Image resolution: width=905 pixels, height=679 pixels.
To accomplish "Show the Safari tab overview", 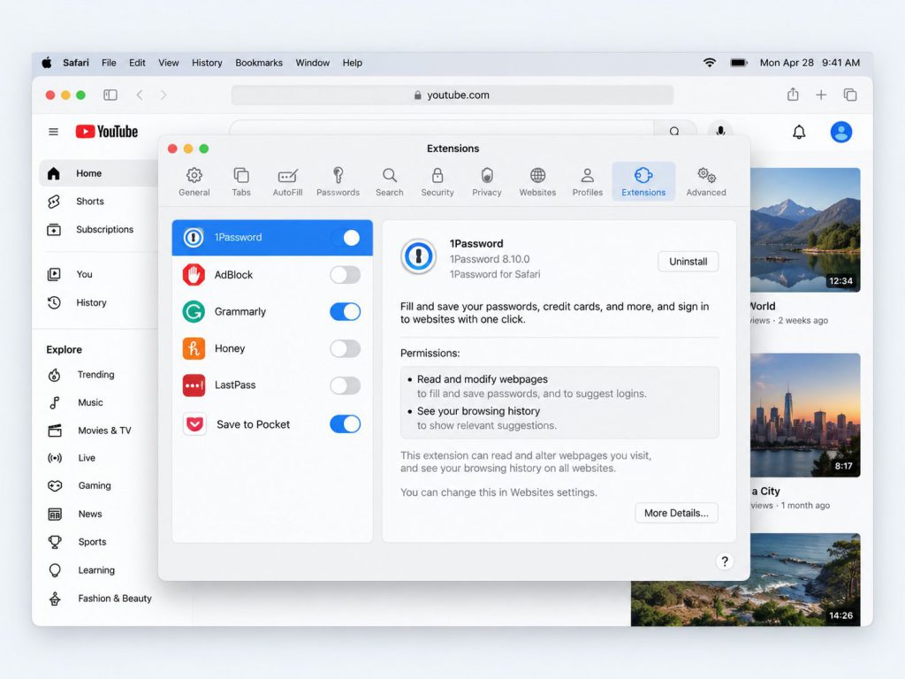I will coord(850,95).
